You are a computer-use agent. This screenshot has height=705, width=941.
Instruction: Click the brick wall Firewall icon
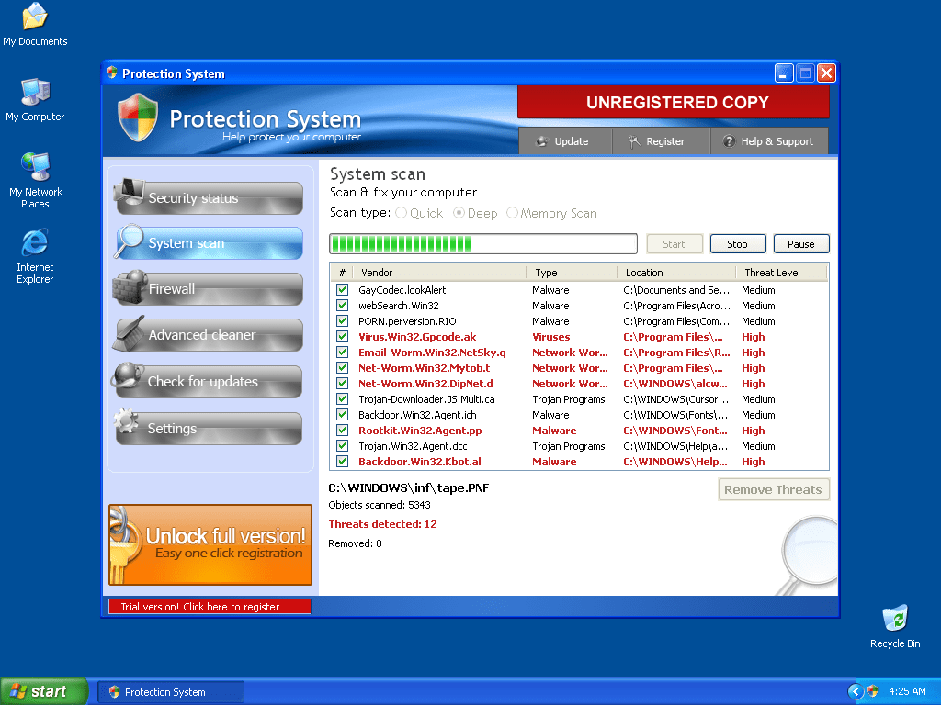128,287
